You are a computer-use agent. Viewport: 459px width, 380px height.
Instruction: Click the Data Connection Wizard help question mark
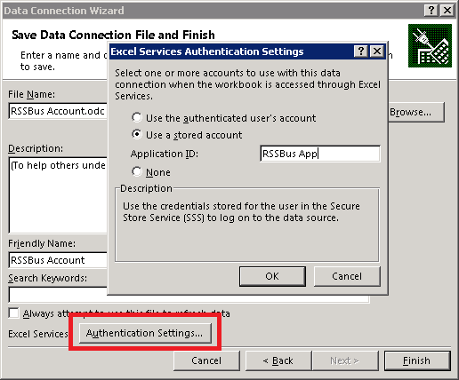pos(431,11)
